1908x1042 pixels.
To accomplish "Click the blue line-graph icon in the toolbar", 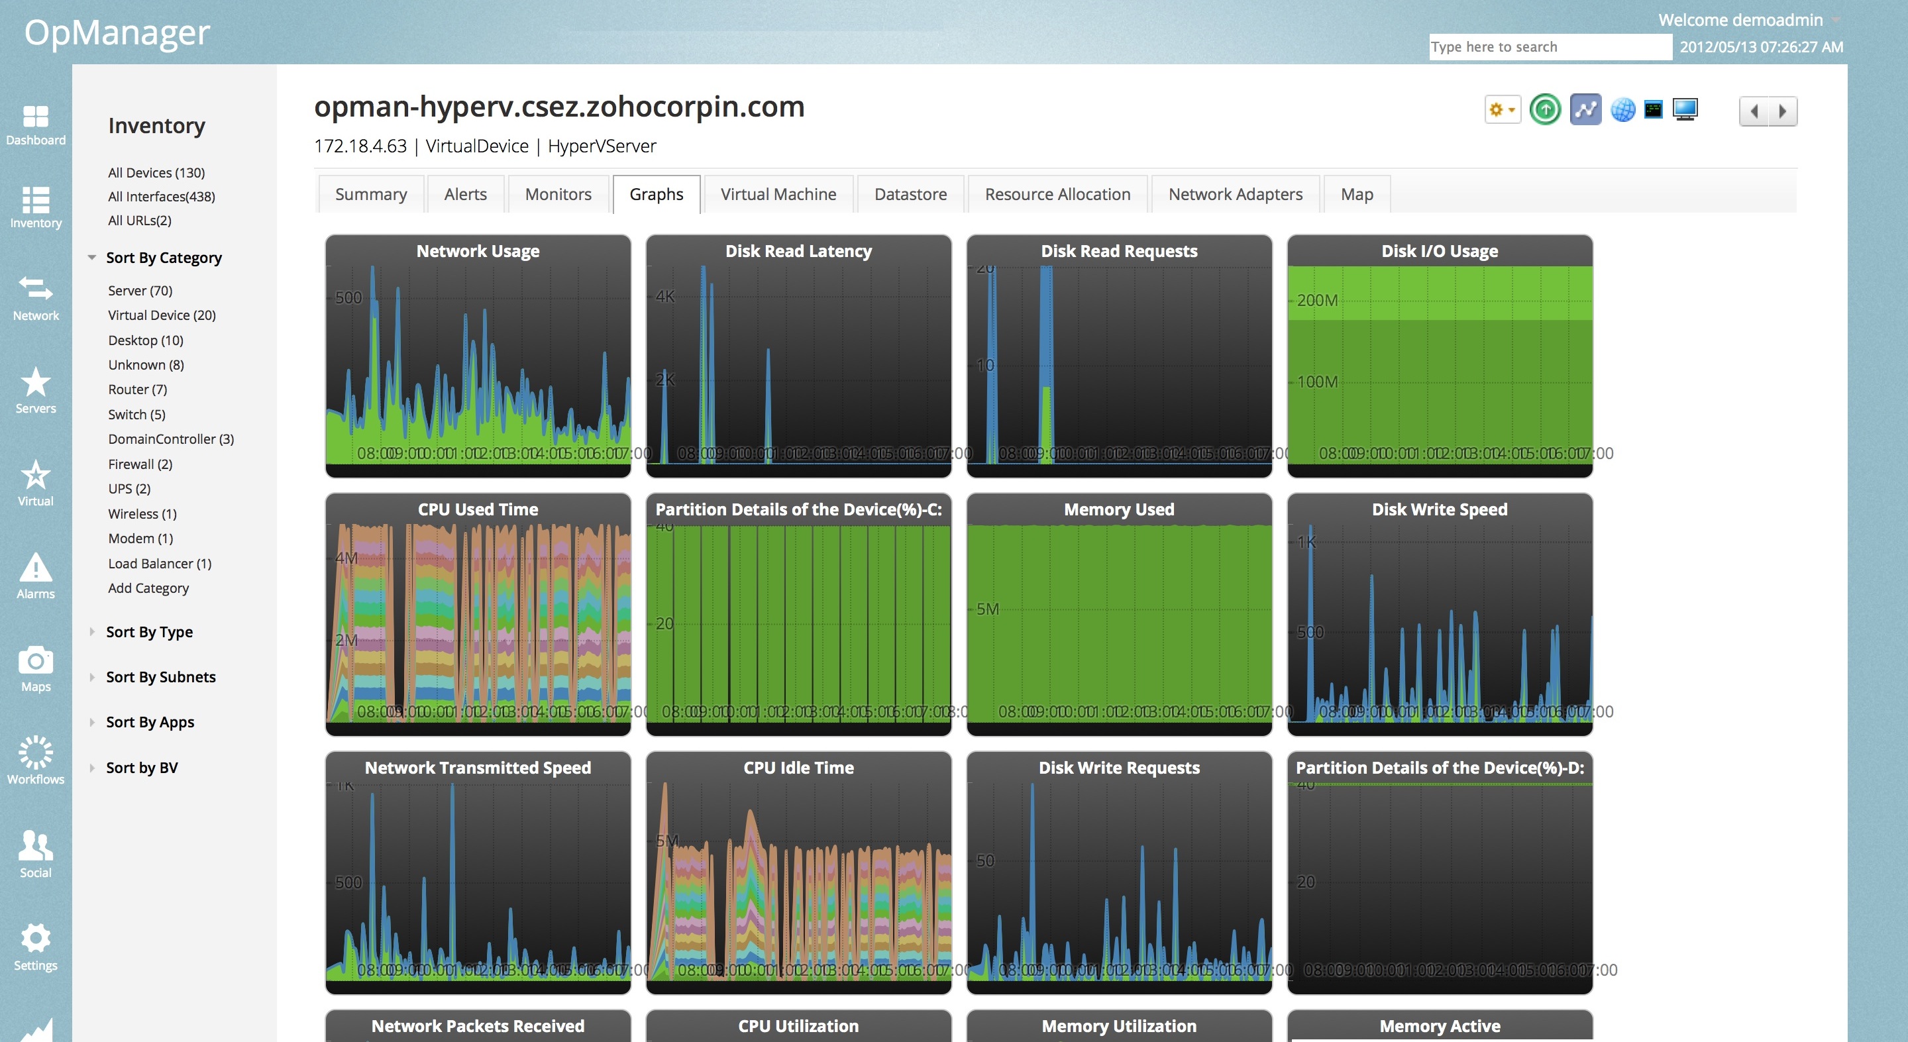I will (x=1585, y=111).
